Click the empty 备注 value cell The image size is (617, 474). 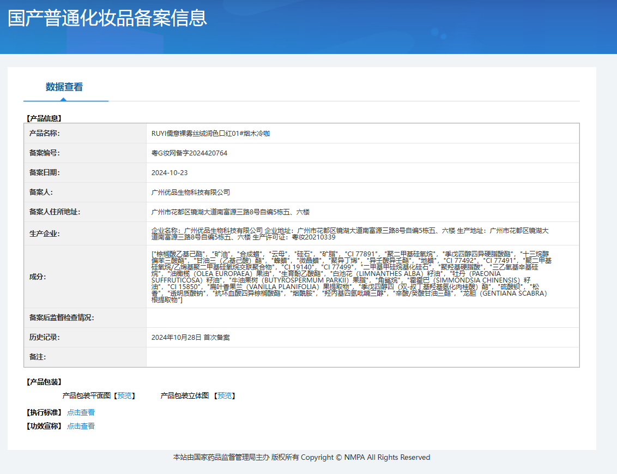coord(362,357)
